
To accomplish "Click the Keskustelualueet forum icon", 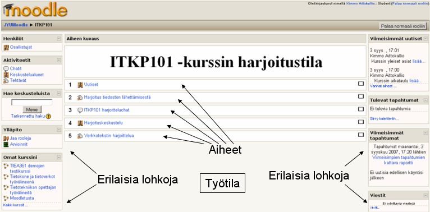I will [x=6, y=75].
